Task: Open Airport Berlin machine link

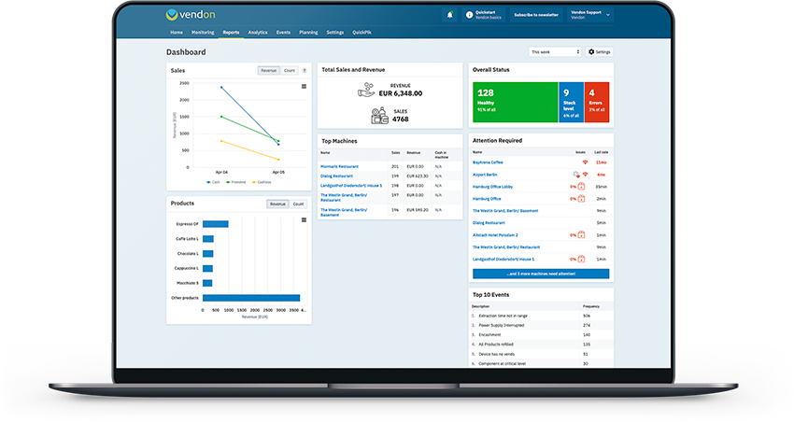Action: (485, 175)
